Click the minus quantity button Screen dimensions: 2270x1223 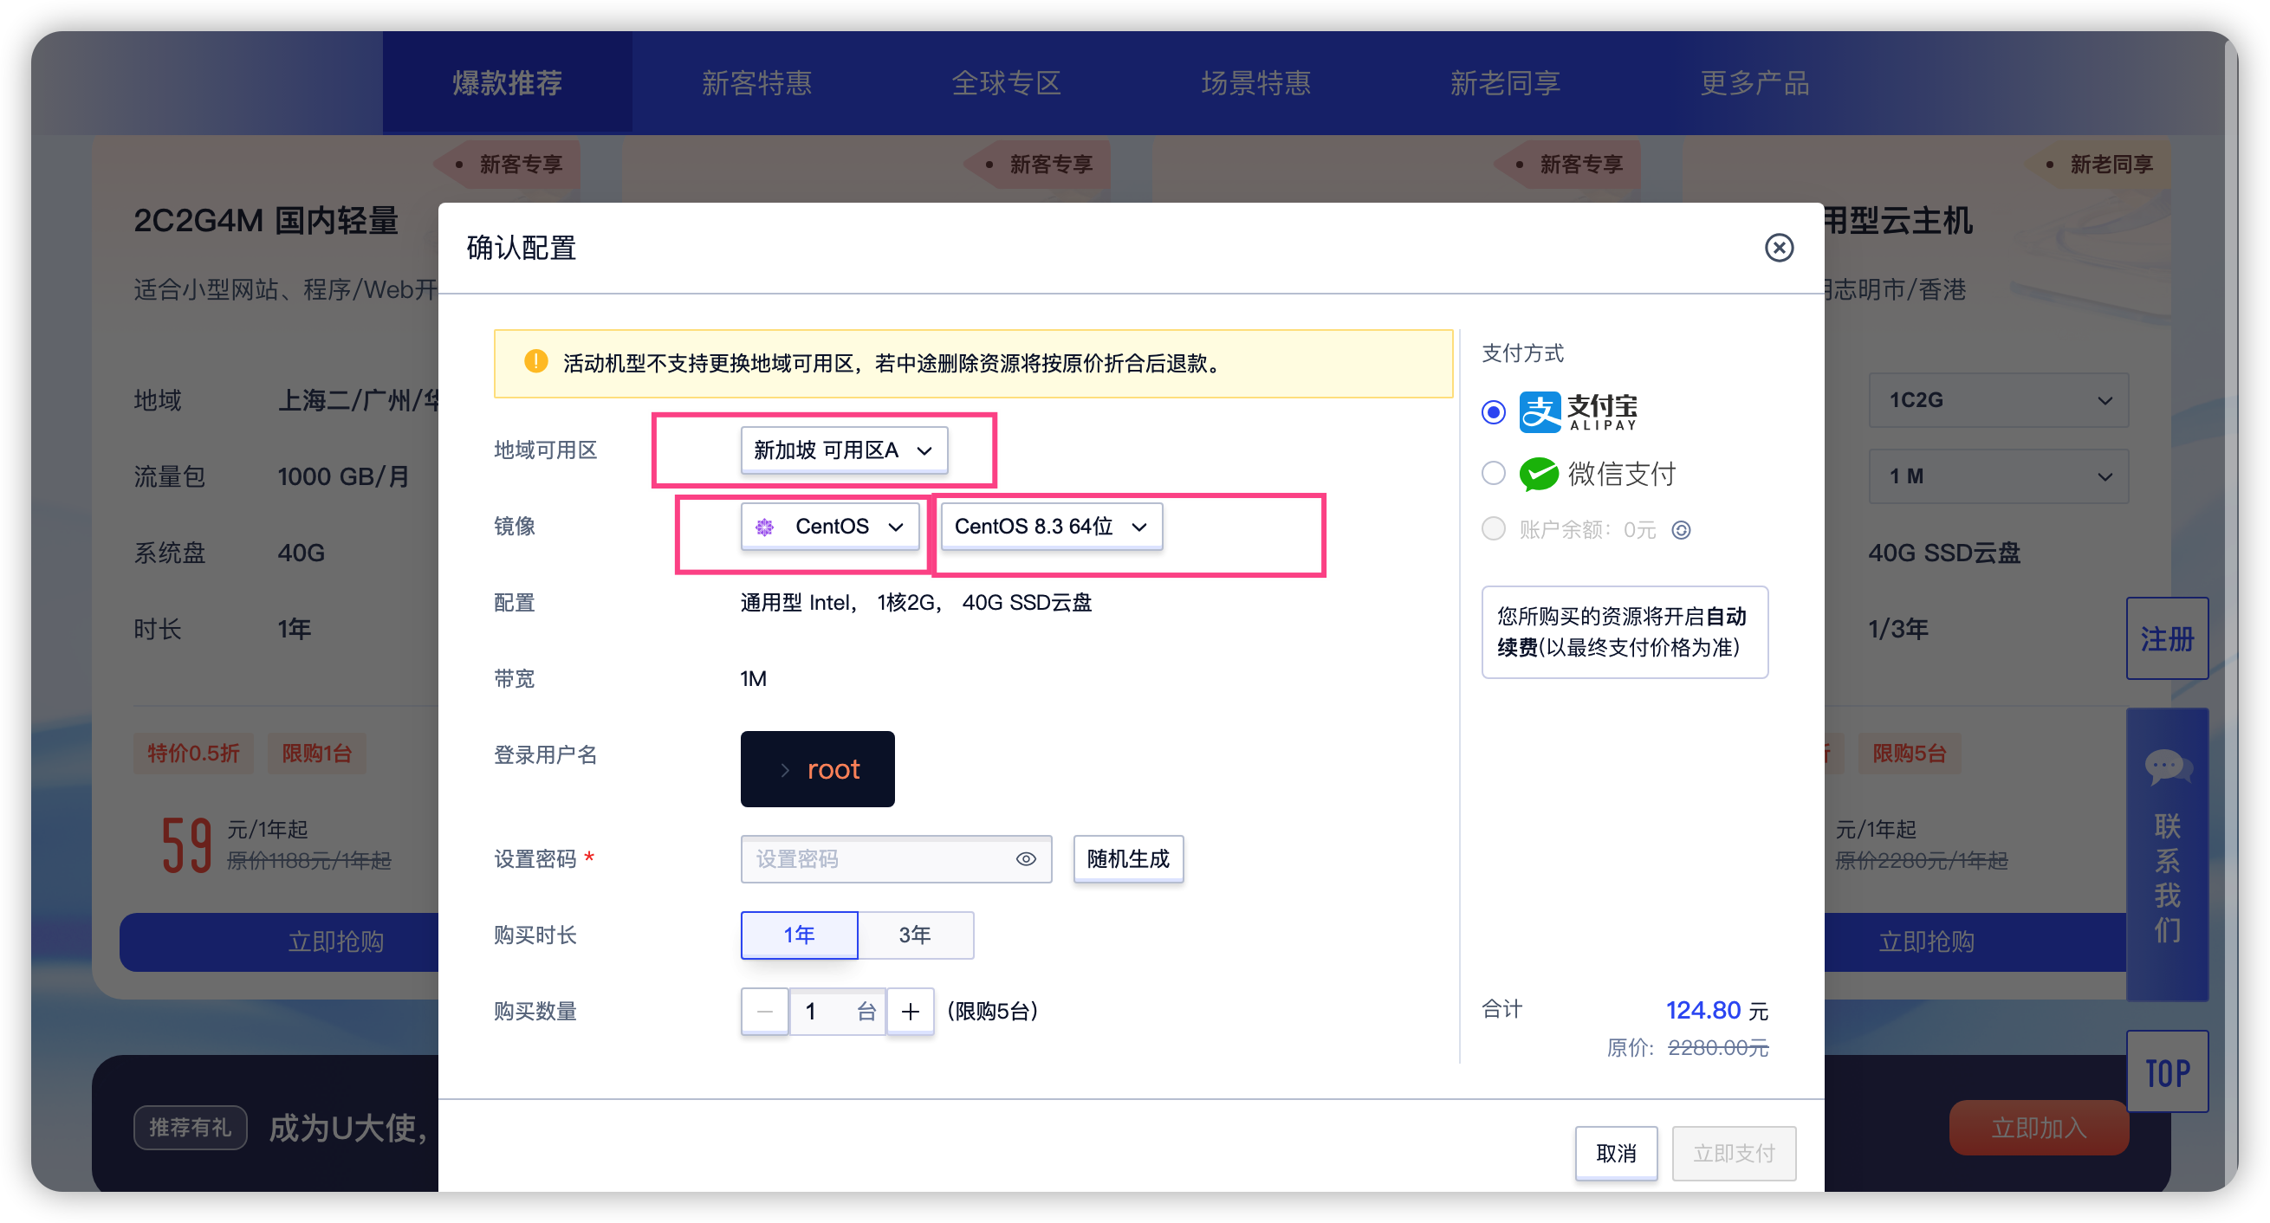pyautogui.click(x=764, y=1012)
